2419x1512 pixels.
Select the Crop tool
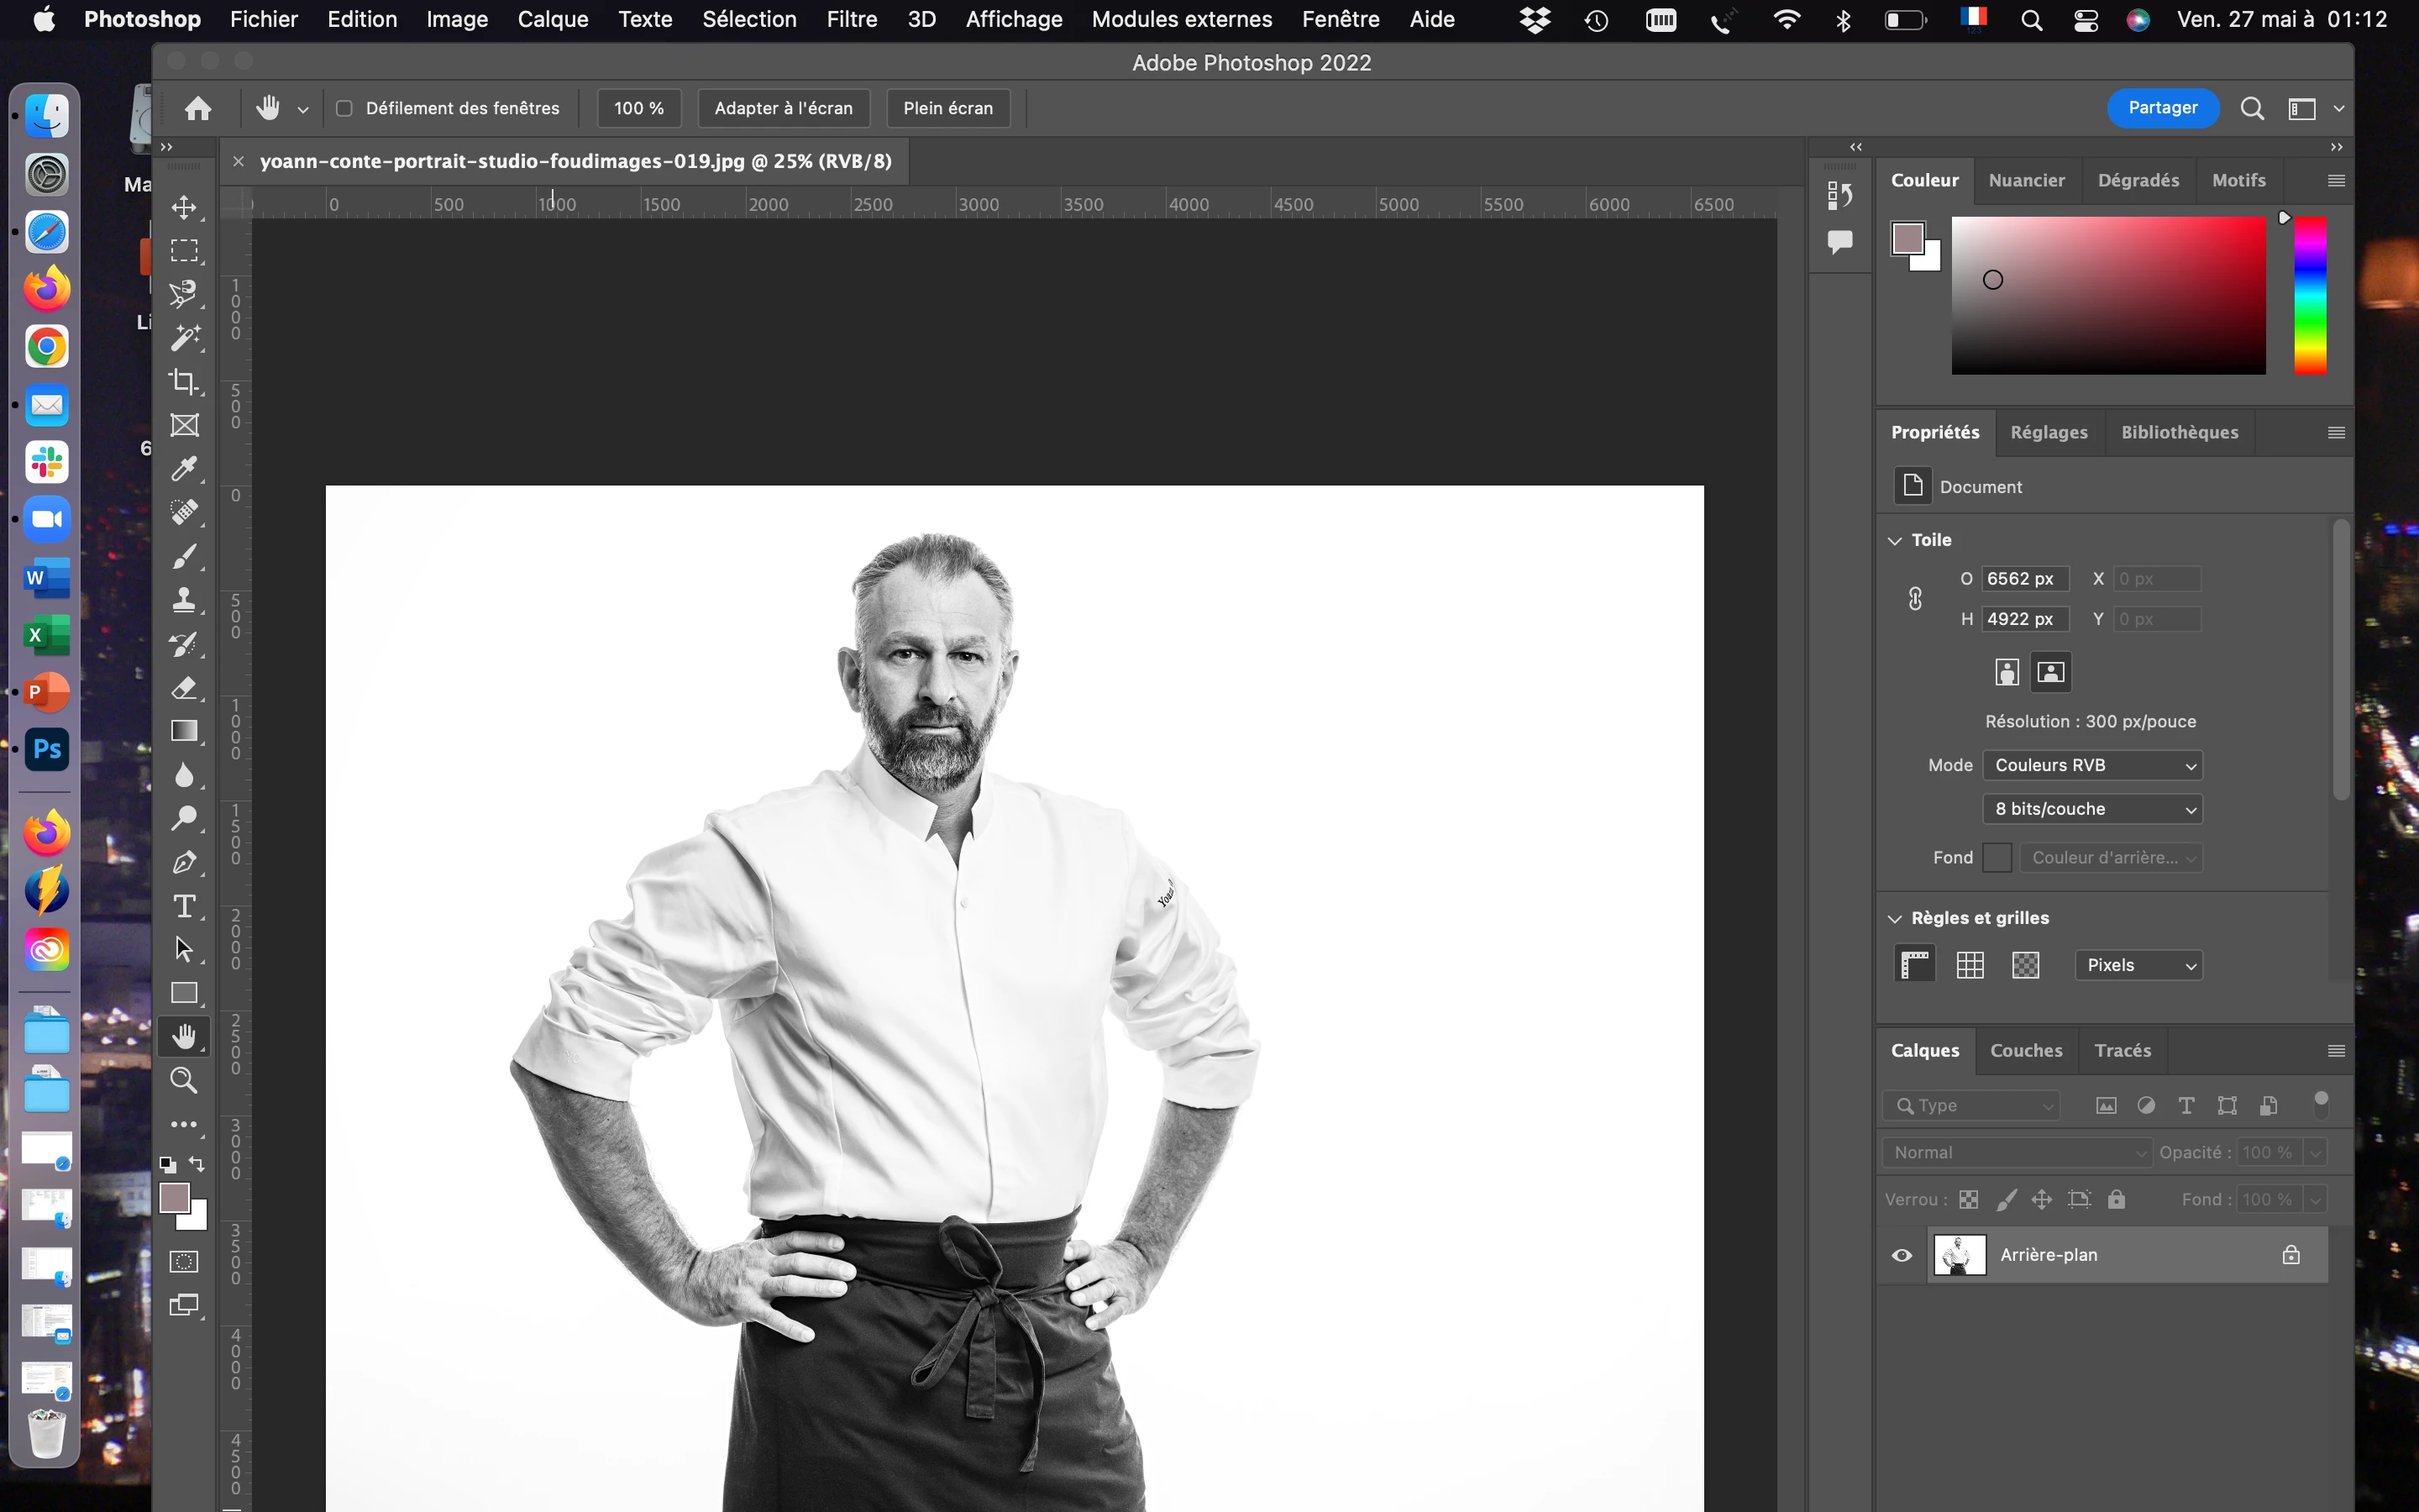pyautogui.click(x=184, y=382)
